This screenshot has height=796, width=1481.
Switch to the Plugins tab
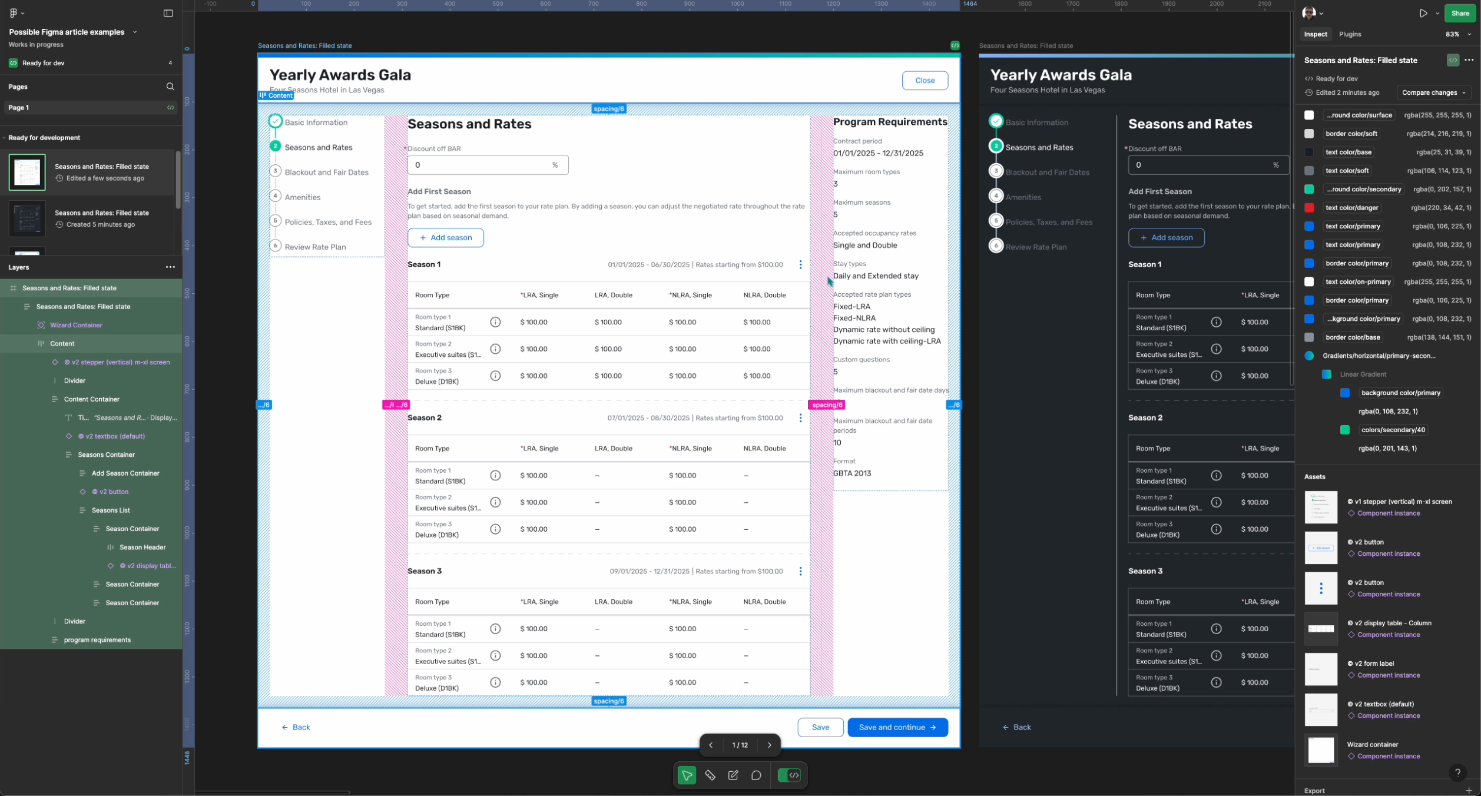tap(1350, 34)
